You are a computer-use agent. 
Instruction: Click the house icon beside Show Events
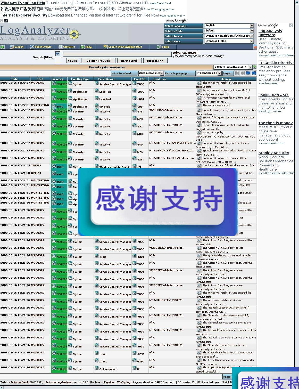[x=32, y=47]
